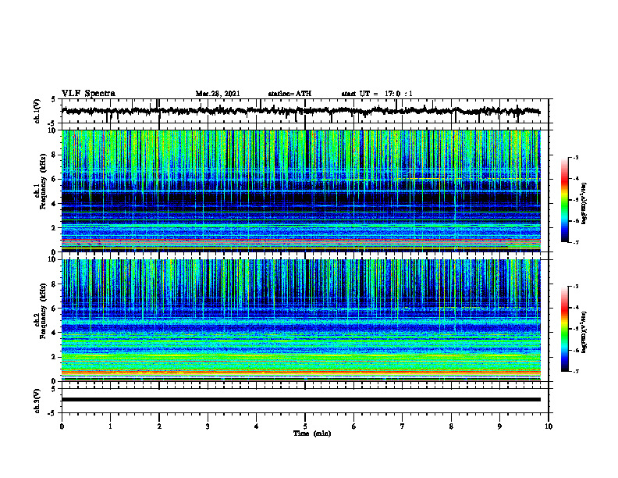Click time axis tick label "6"

pos(354,426)
